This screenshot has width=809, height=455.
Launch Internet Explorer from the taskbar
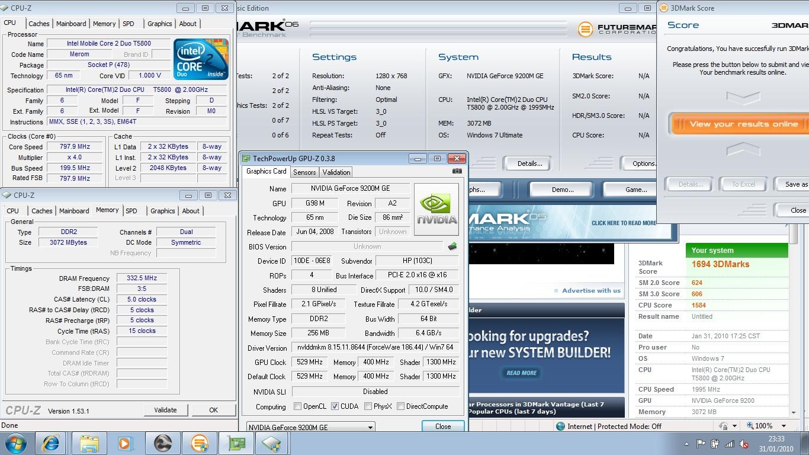pyautogui.click(x=51, y=443)
